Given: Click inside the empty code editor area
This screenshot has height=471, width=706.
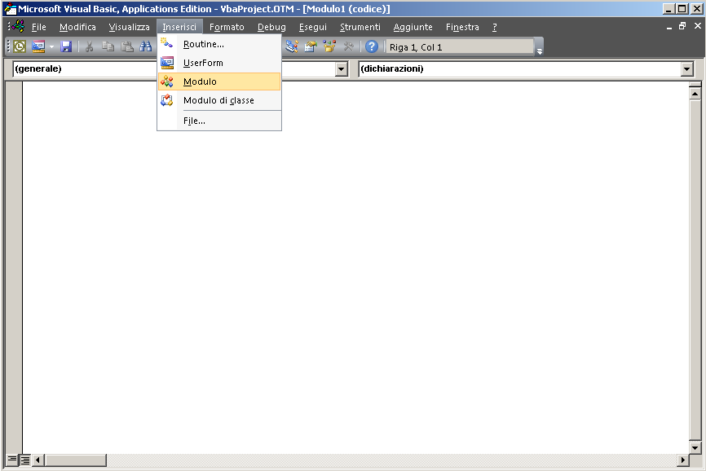Looking at the screenshot, I should point(355,267).
